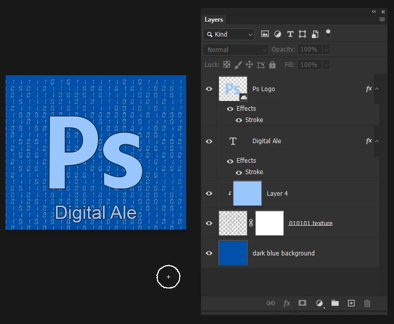Click fx indicator on Digital Ale layer

click(x=369, y=141)
